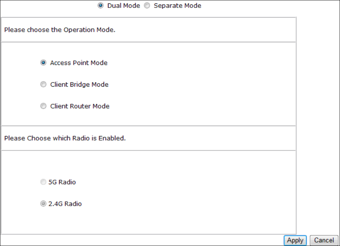Click the "Separate Mode" text label

(x=177, y=6)
